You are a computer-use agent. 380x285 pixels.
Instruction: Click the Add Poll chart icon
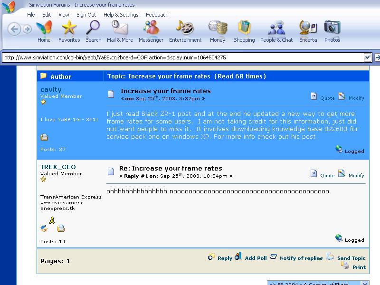(238, 256)
